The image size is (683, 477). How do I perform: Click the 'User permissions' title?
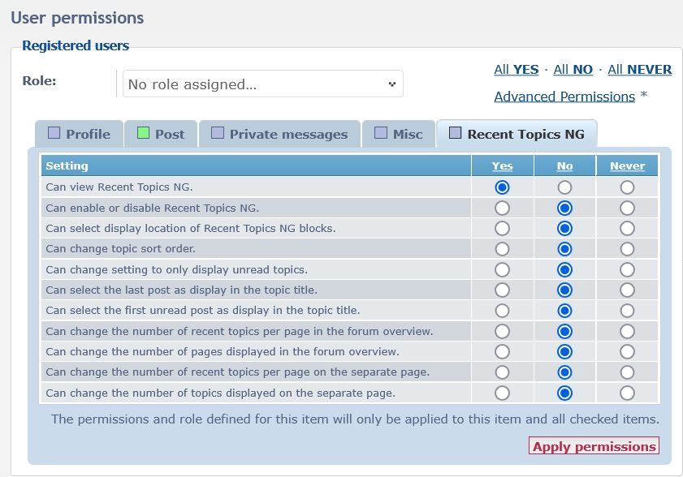click(77, 18)
